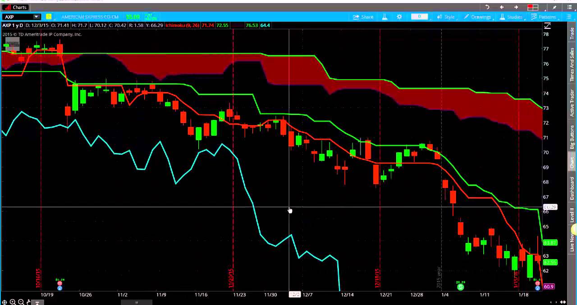Open the Studies menu
The image size is (577, 305).
tap(511, 17)
